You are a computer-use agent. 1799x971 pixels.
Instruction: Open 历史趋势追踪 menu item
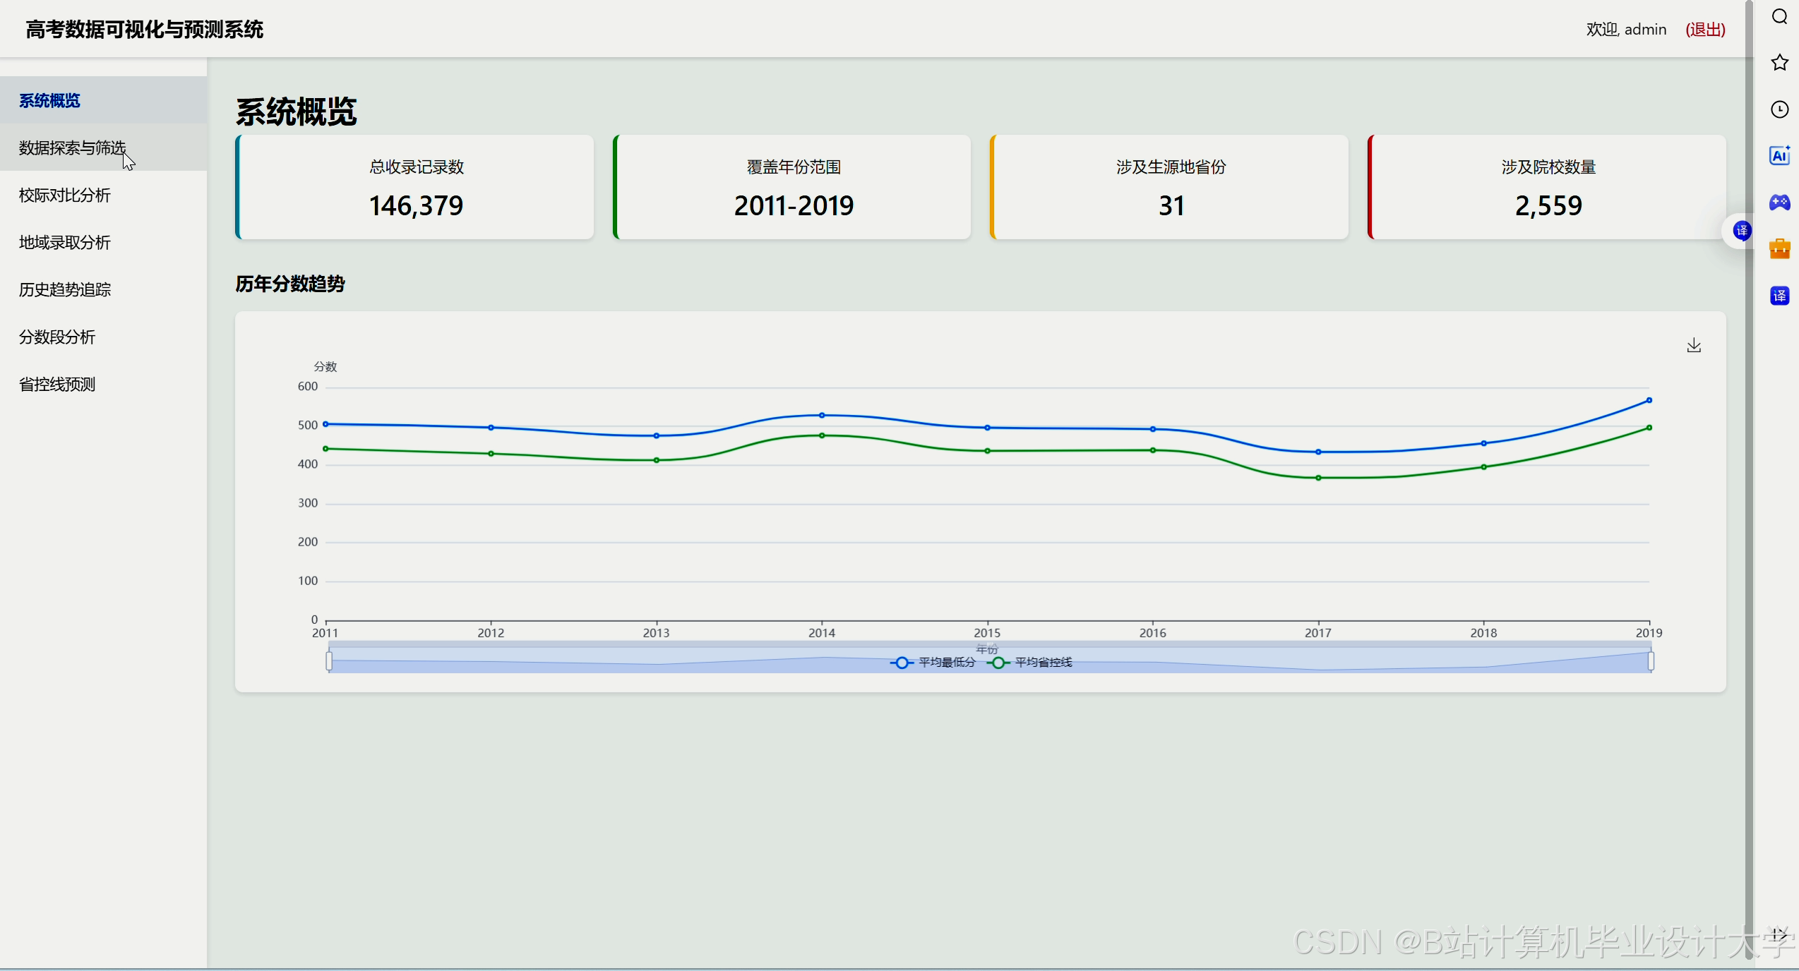click(65, 289)
